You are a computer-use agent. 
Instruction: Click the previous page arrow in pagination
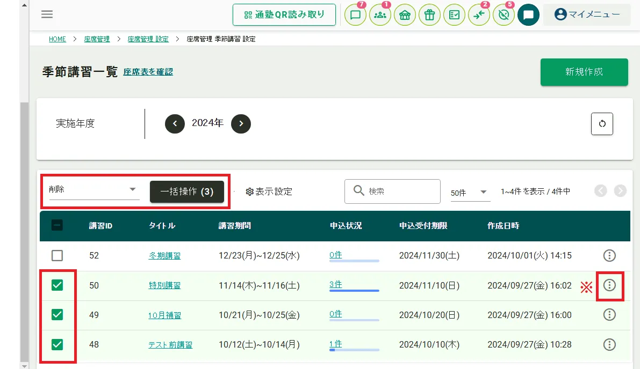click(x=600, y=190)
